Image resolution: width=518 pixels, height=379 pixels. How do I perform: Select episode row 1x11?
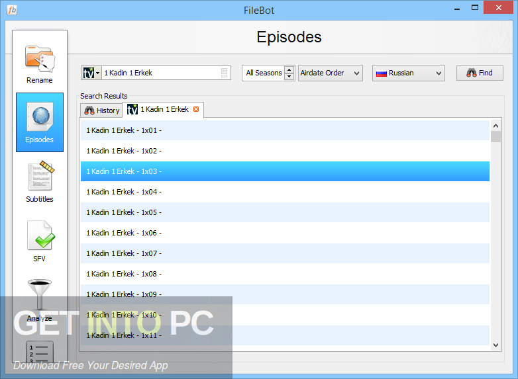coord(285,335)
